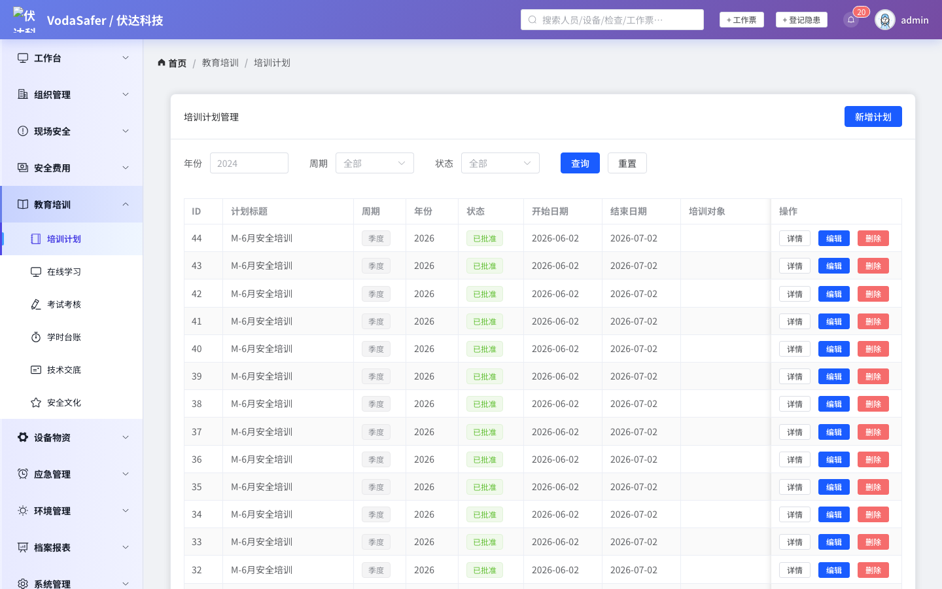Open 安全文化 star icon in sidebar
The width and height of the screenshot is (942, 589).
[x=36, y=402]
